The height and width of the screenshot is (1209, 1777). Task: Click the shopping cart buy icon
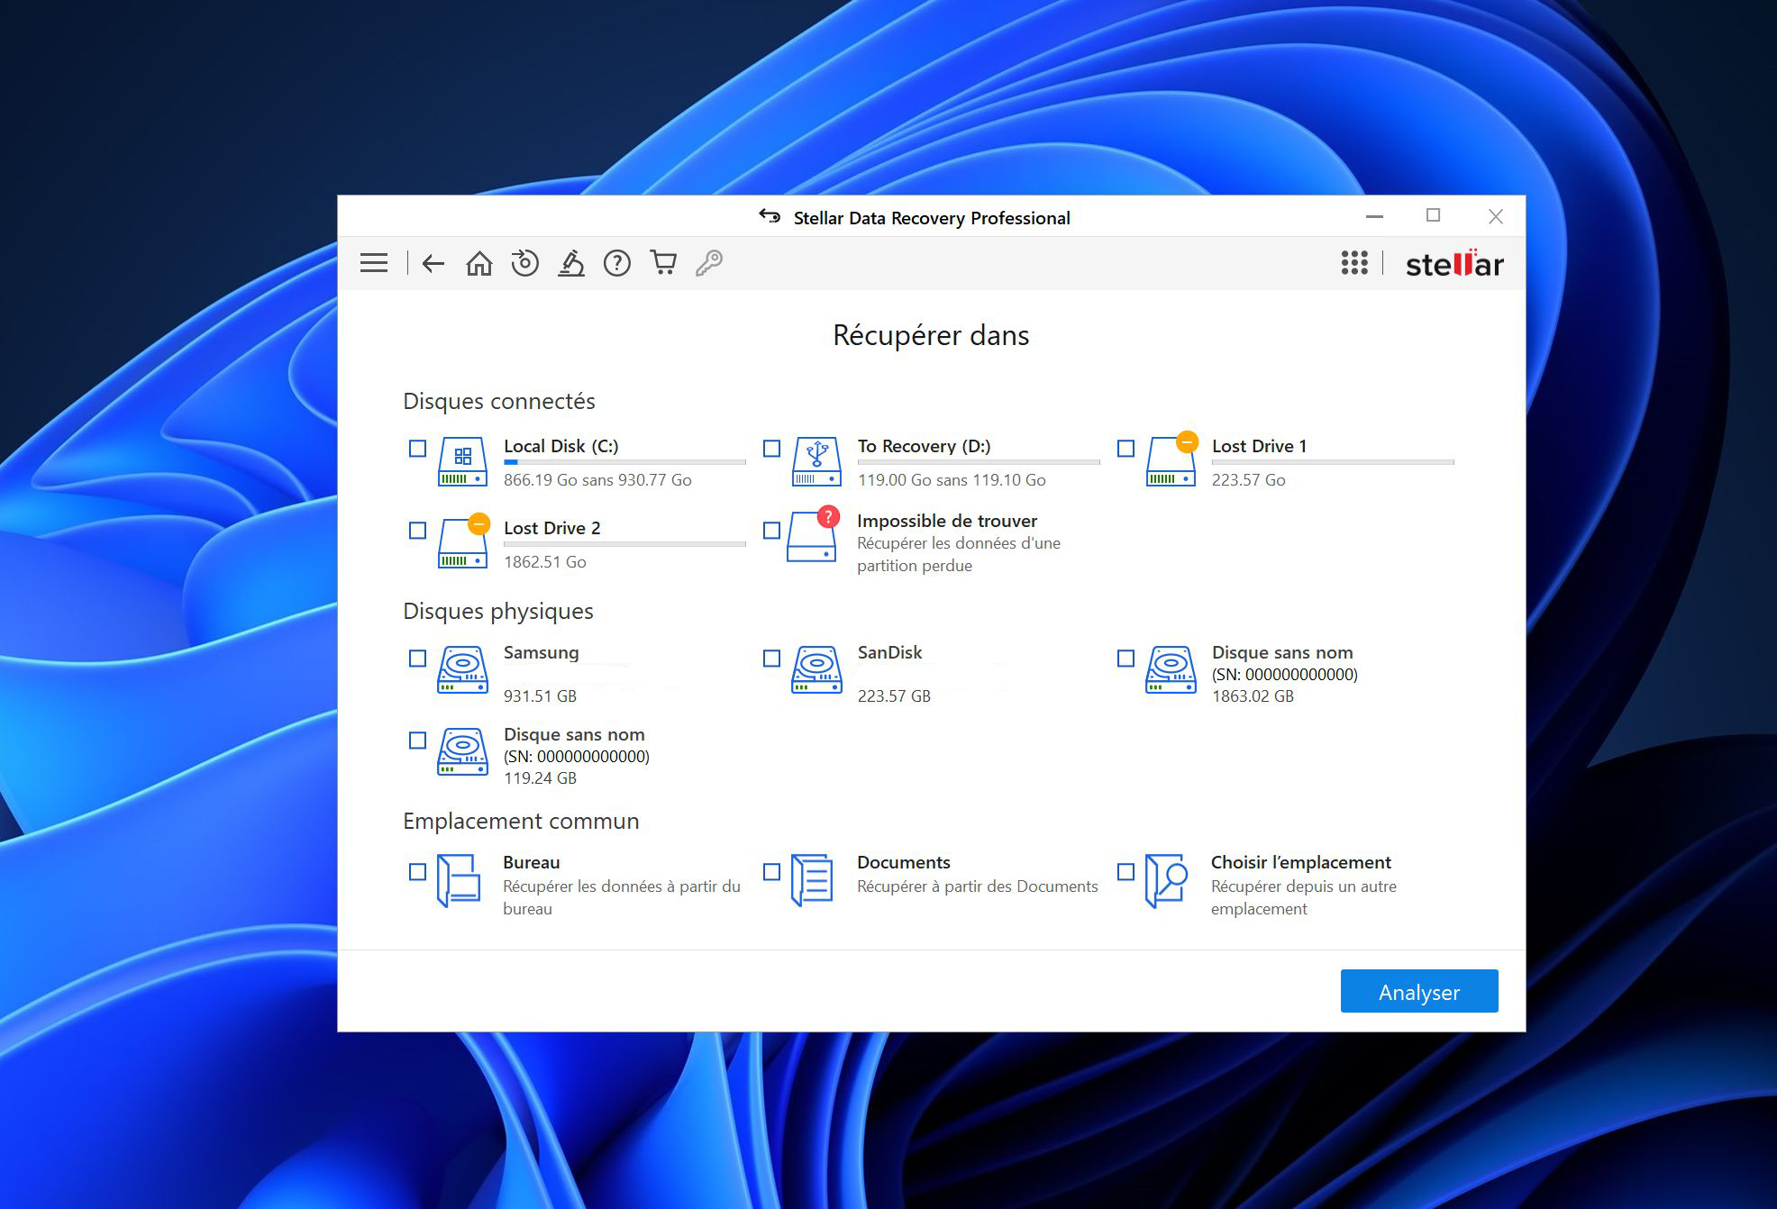[663, 263]
